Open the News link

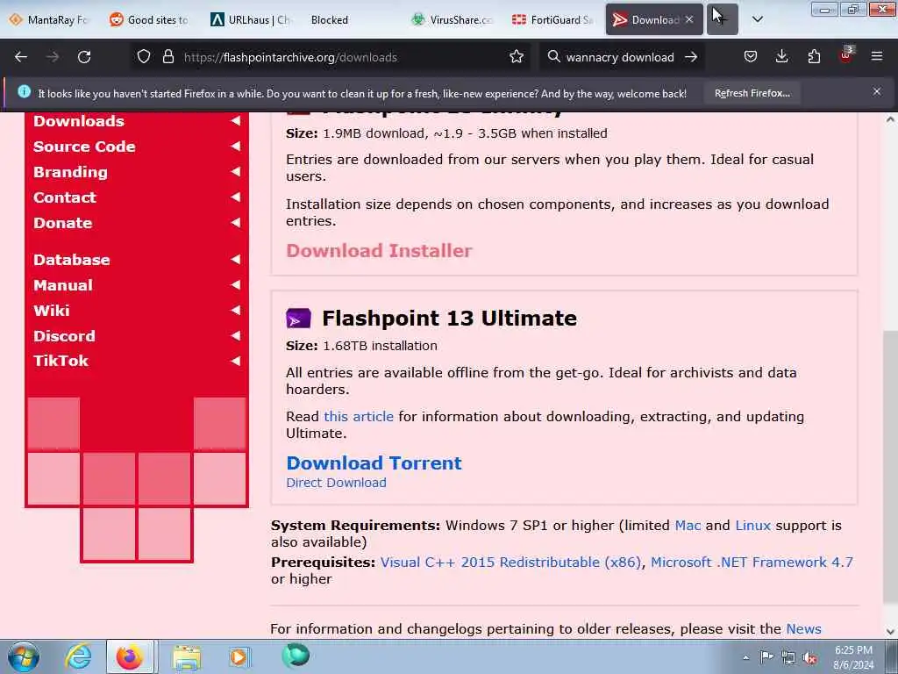tap(803, 628)
